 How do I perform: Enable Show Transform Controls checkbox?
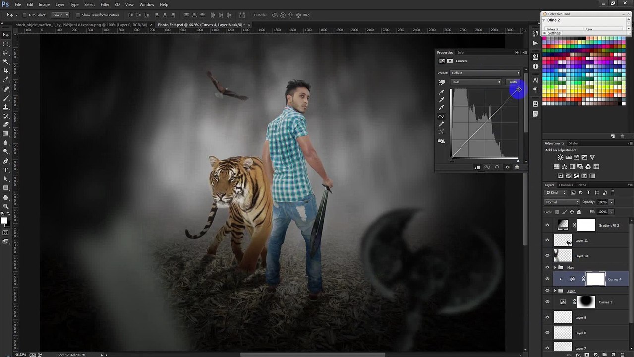(78, 15)
